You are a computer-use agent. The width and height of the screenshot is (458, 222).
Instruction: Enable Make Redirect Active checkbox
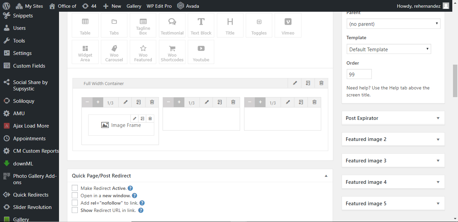click(75, 188)
